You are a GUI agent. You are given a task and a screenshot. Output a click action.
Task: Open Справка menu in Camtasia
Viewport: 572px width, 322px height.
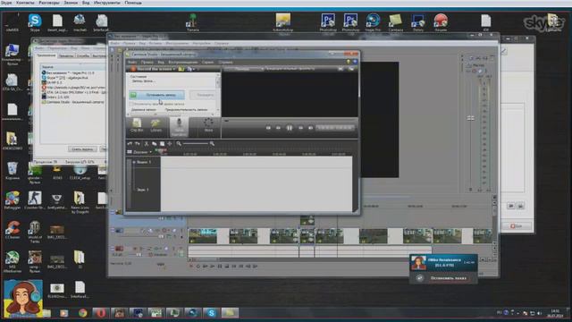pyautogui.click(x=225, y=62)
